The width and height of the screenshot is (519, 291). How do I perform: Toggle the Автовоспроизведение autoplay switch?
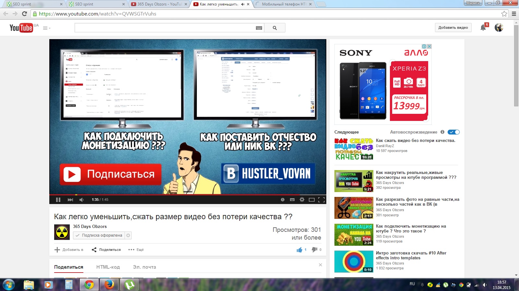(x=453, y=132)
